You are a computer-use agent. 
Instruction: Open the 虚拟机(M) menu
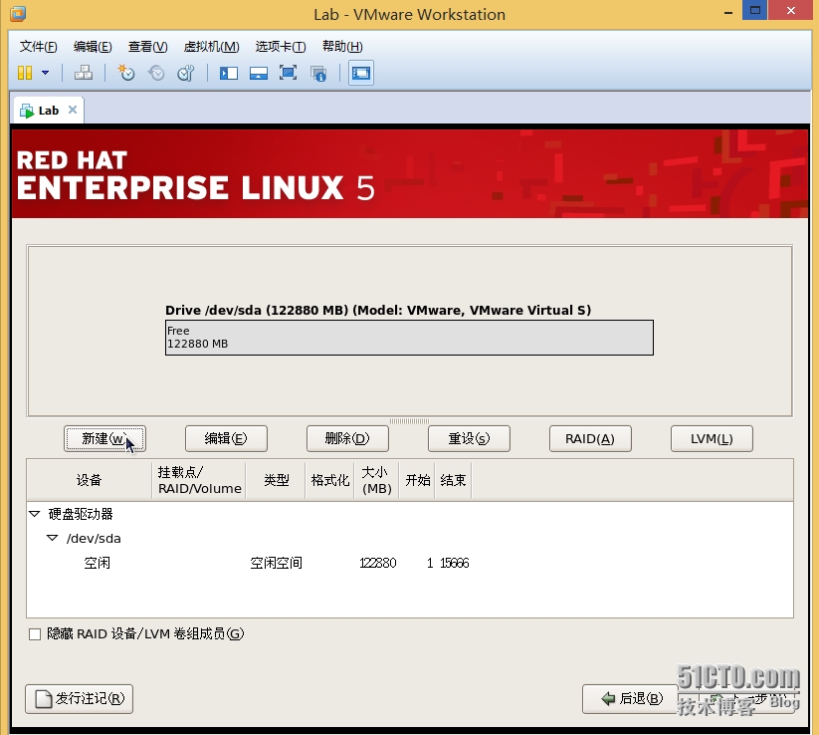coord(212,47)
